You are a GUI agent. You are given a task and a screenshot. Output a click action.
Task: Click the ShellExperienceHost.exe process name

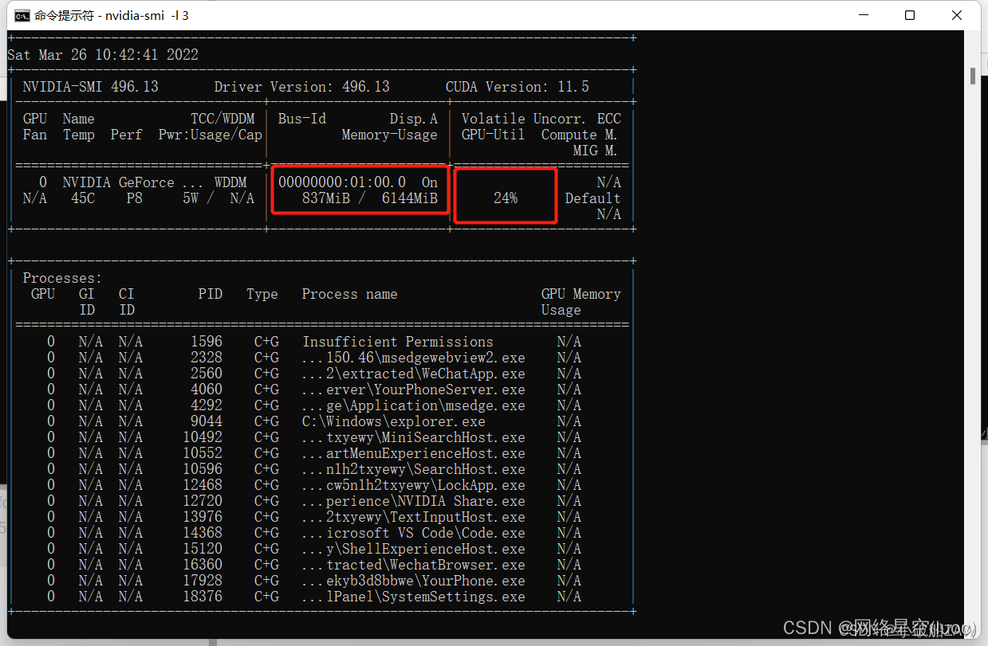(414, 549)
